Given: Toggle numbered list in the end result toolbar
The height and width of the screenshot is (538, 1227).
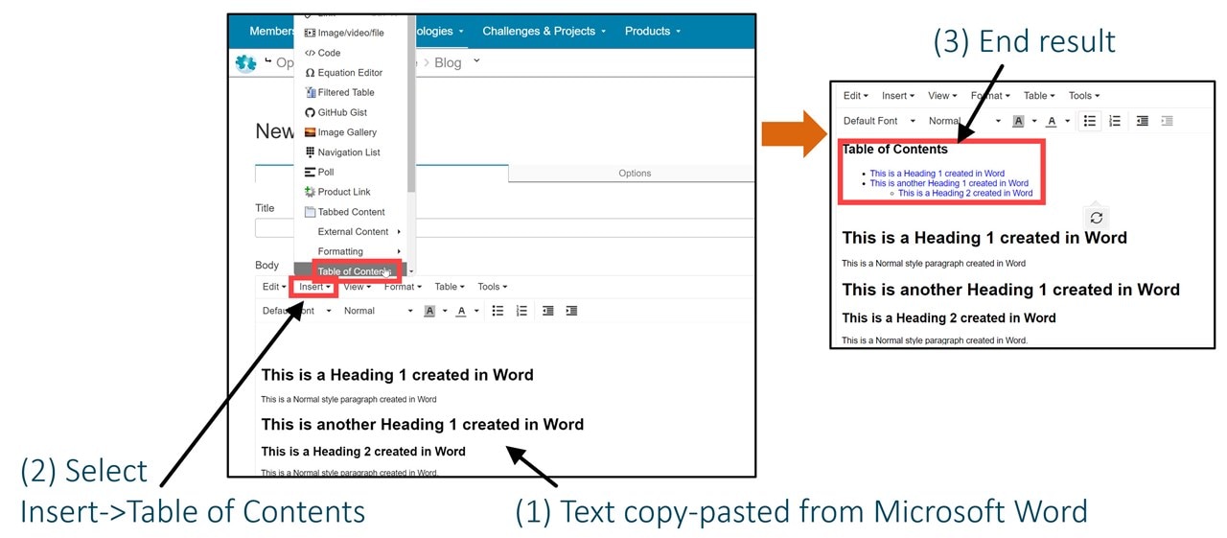Looking at the screenshot, I should pyautogui.click(x=1115, y=121).
